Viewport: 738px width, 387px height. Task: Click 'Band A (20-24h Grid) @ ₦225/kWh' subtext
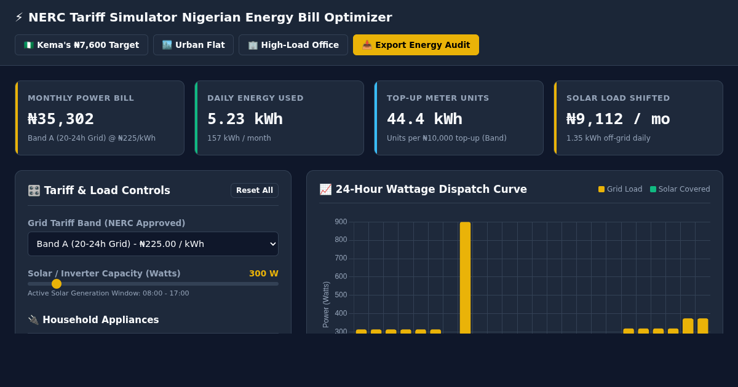pos(92,138)
